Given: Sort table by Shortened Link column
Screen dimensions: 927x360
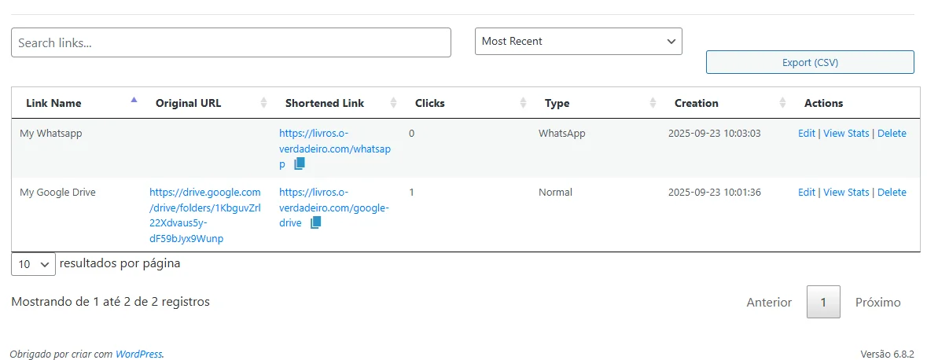Looking at the screenshot, I should click(335, 103).
